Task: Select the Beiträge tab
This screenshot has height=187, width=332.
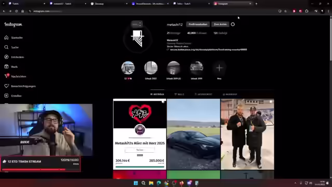Action: [x=157, y=94]
